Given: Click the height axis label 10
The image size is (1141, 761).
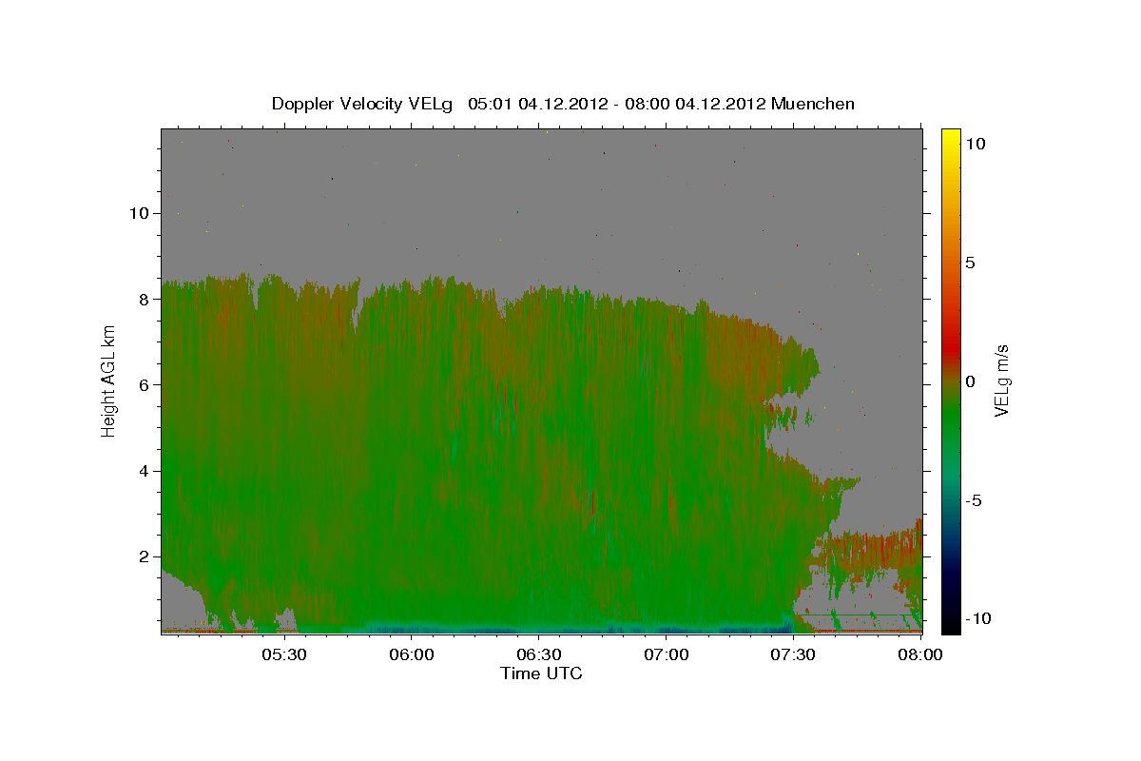Looking at the screenshot, I should pos(139,213).
